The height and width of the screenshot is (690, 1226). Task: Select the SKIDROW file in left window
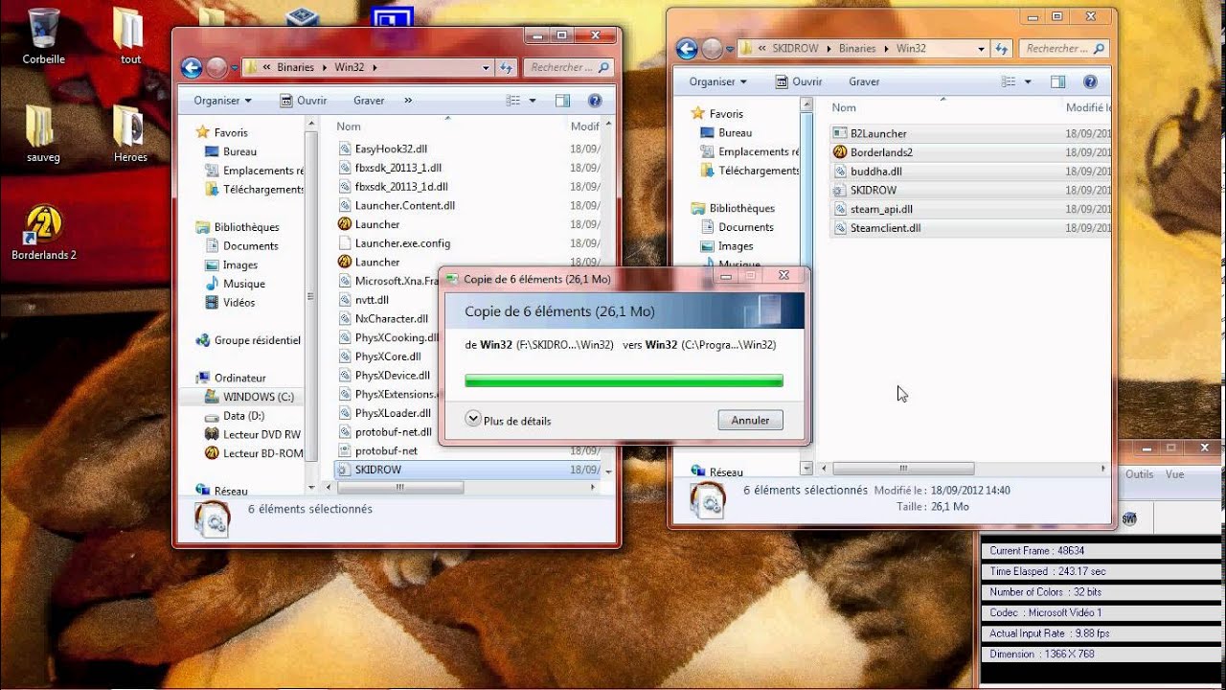[377, 470]
